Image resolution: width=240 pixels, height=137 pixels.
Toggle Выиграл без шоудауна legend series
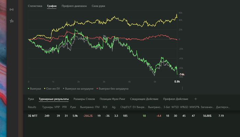[113, 89]
